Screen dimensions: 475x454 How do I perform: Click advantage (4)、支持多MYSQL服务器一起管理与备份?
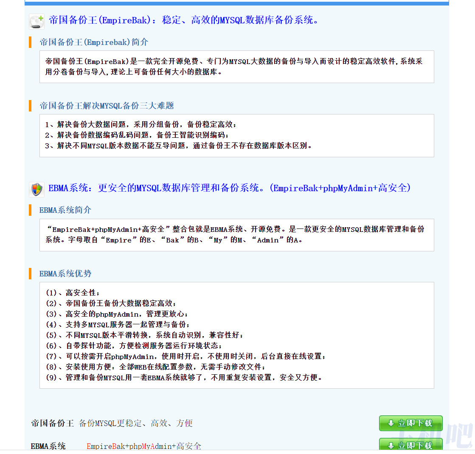pos(118,324)
